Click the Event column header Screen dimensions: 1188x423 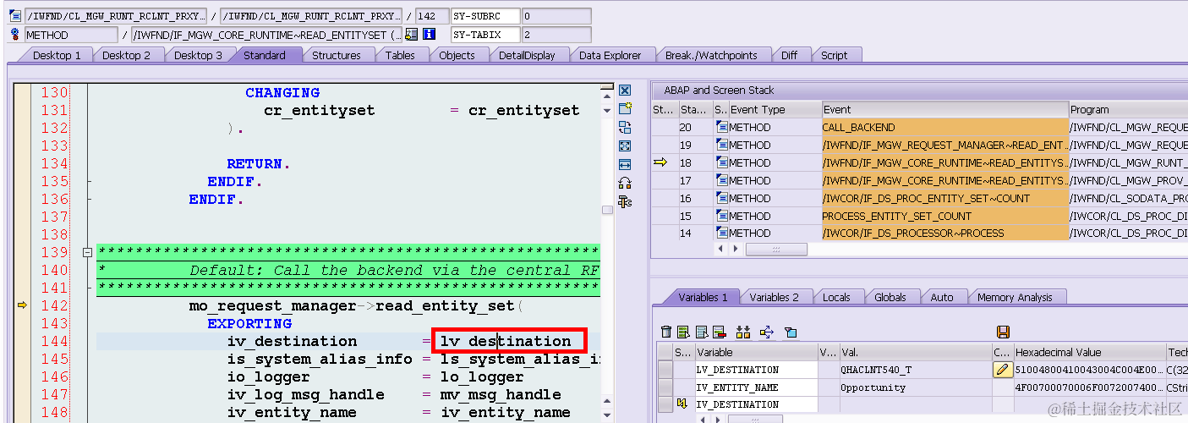click(945, 109)
